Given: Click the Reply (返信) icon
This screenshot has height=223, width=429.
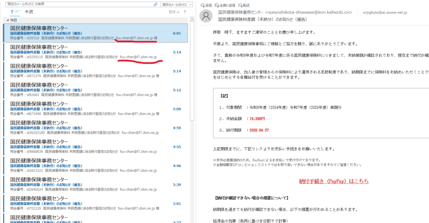Looking at the screenshot, I should 203,5.
